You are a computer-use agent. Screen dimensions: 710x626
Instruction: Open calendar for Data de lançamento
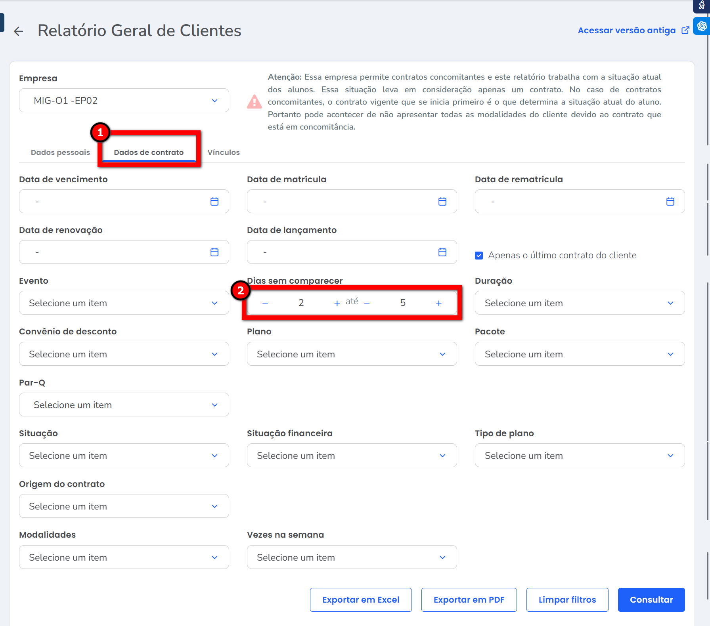click(442, 252)
